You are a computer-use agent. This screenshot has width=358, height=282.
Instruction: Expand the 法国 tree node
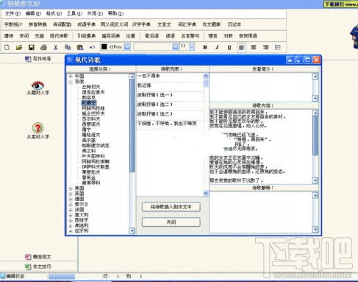71,210
